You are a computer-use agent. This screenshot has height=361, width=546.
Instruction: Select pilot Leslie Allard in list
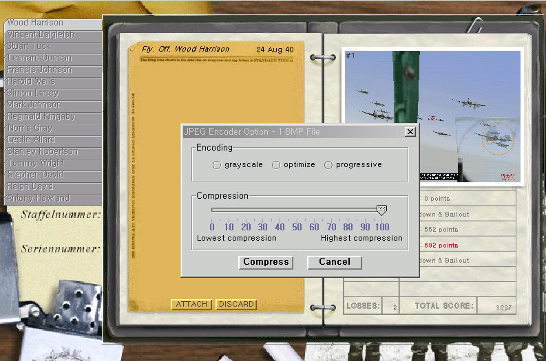(x=53, y=140)
